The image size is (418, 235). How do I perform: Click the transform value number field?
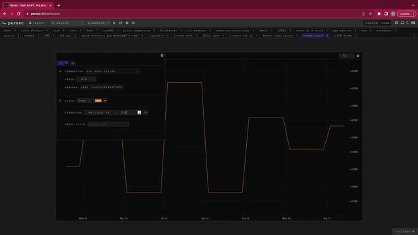[128, 112]
